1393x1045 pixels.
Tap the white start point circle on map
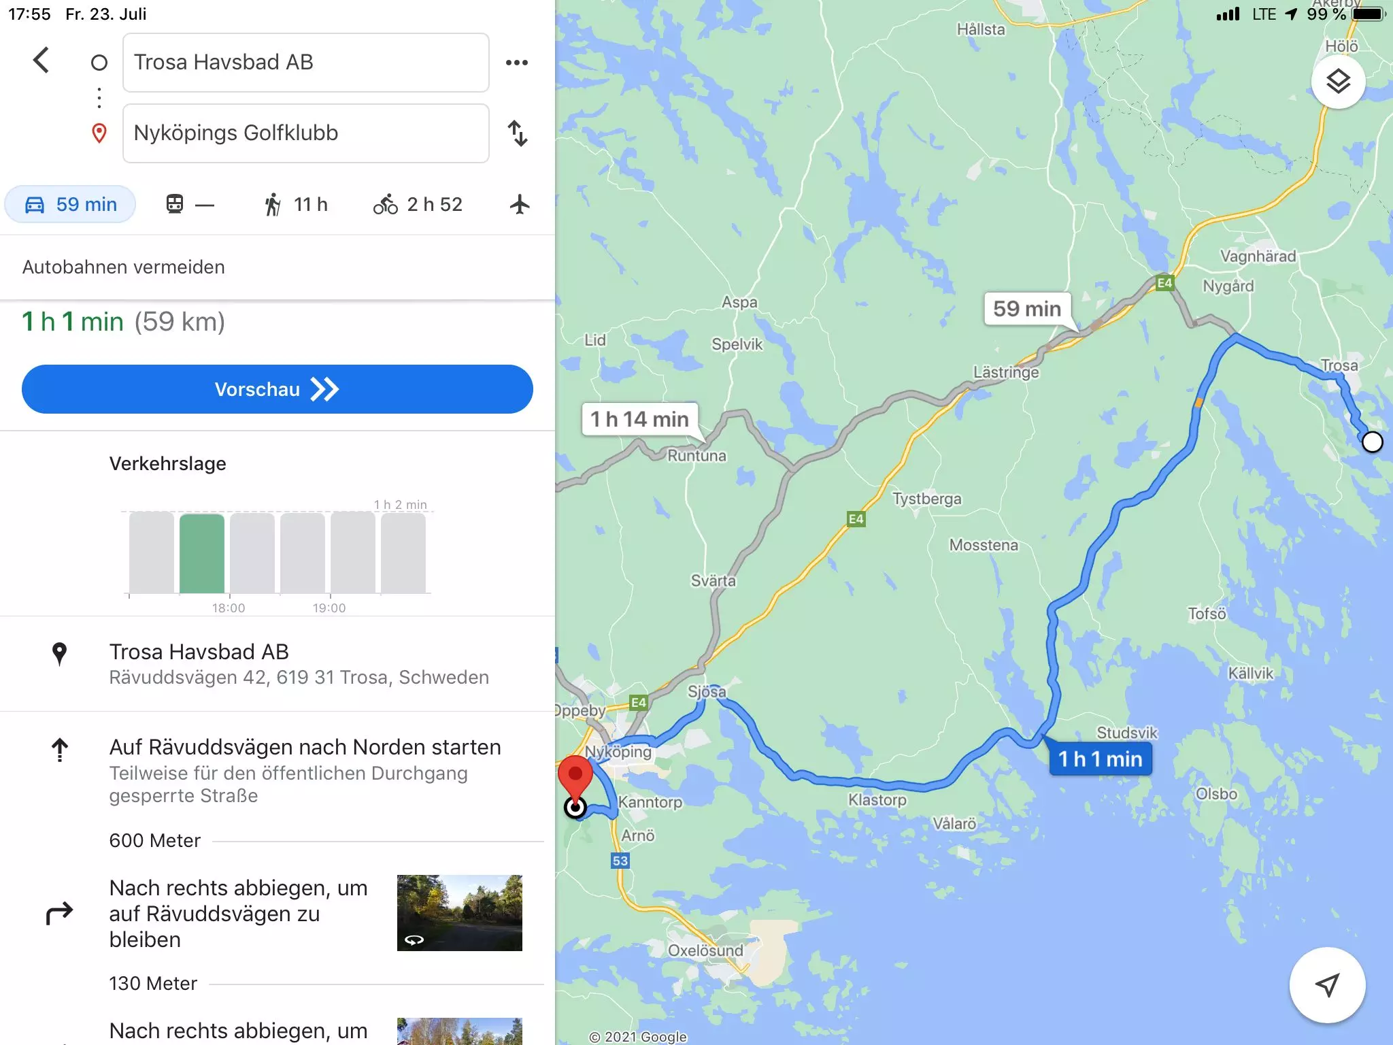point(1372,442)
